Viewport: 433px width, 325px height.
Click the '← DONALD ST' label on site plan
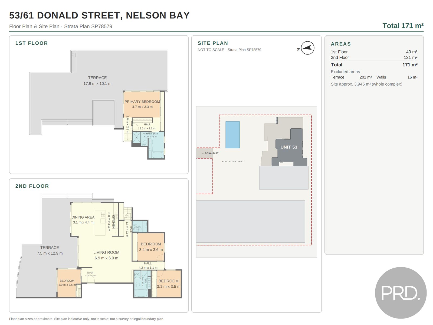coord(210,153)
